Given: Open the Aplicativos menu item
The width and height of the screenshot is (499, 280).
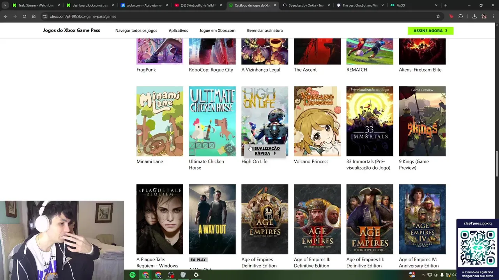Looking at the screenshot, I should 178,30.
